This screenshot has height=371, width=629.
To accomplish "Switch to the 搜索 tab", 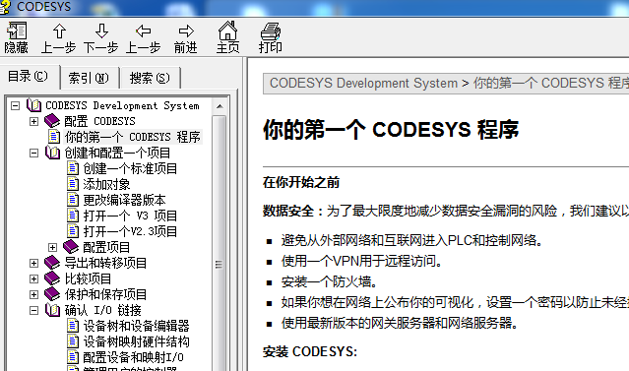I will [x=150, y=78].
